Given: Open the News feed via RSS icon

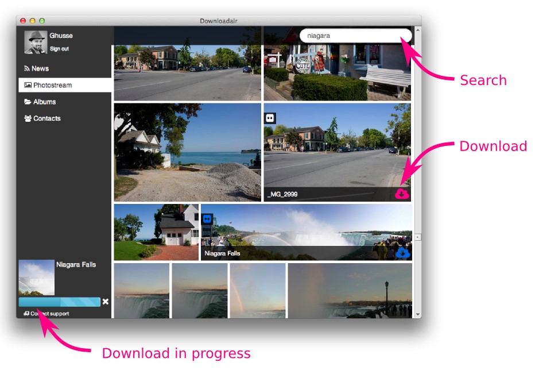Looking at the screenshot, I should click(28, 68).
